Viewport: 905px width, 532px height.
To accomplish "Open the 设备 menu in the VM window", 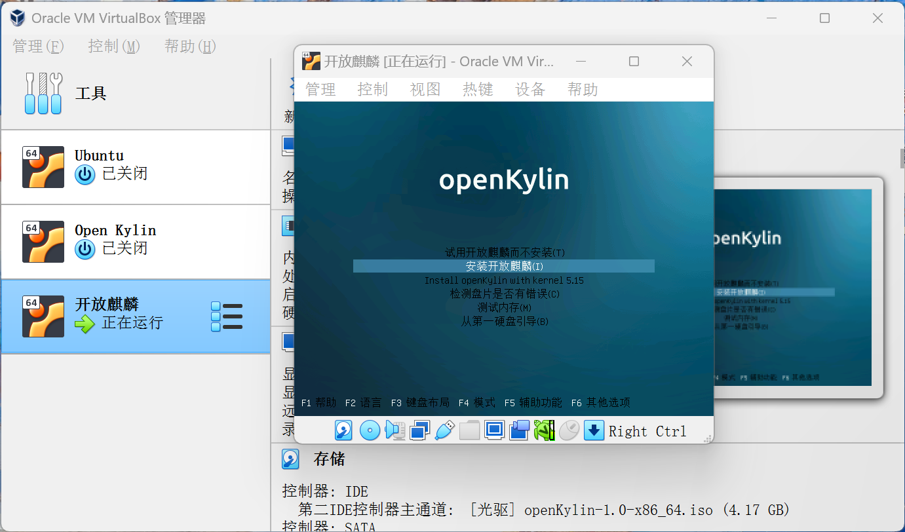I will point(530,89).
